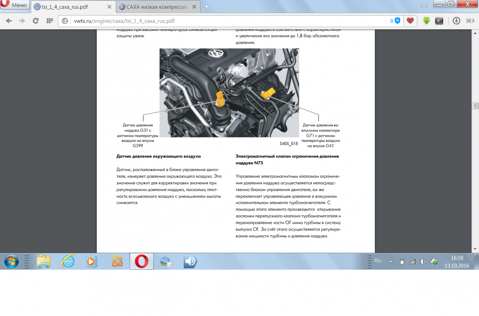Open the volume control tray icon
The height and width of the screenshot is (316, 479).
pyautogui.click(x=423, y=262)
